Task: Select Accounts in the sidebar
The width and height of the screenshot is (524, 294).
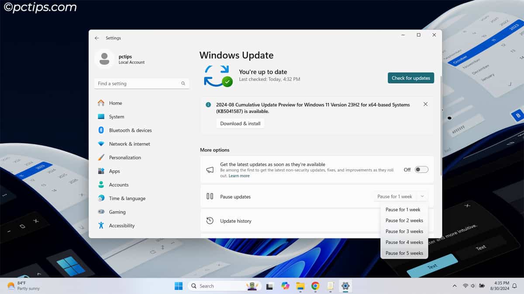Action: tap(119, 184)
